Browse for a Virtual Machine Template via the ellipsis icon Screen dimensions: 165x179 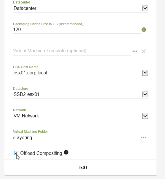(x=135, y=51)
